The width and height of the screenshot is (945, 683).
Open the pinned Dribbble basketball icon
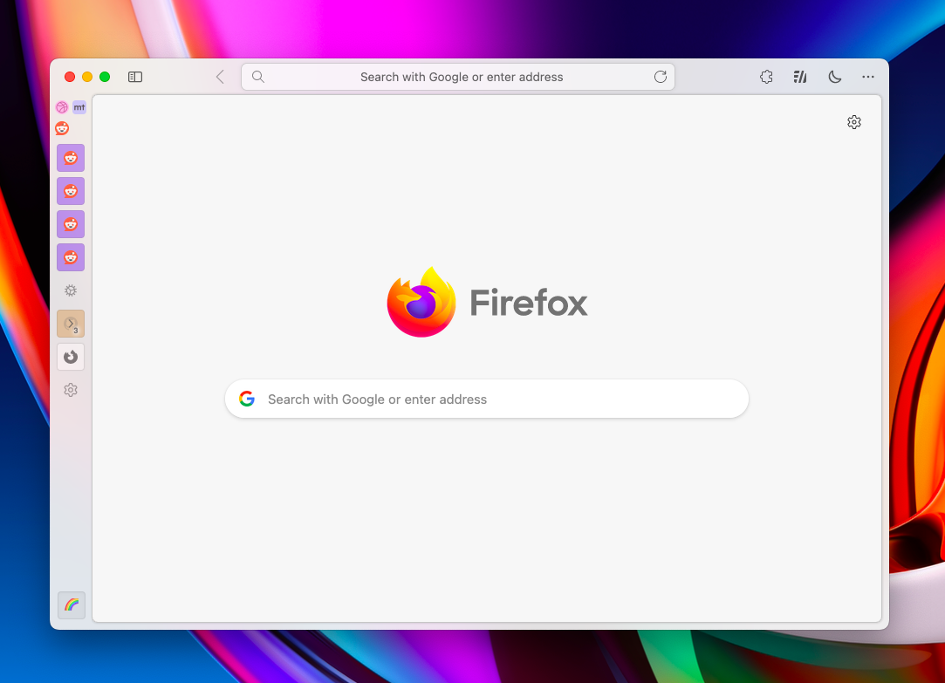click(x=61, y=107)
